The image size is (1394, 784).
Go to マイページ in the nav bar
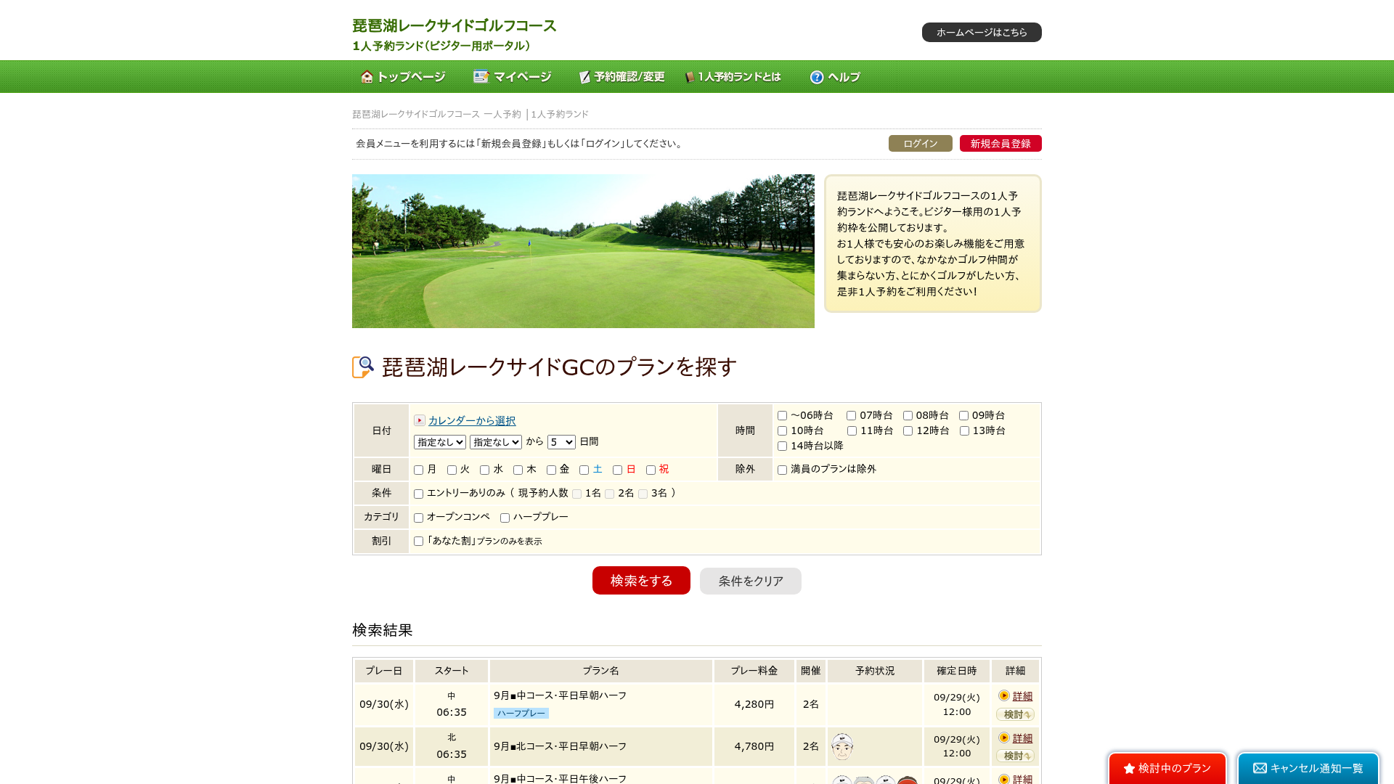click(x=512, y=77)
